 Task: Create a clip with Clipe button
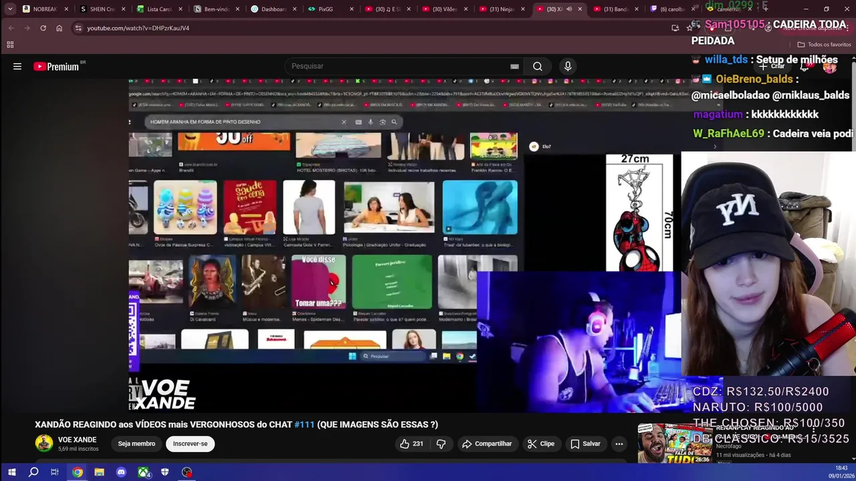540,444
